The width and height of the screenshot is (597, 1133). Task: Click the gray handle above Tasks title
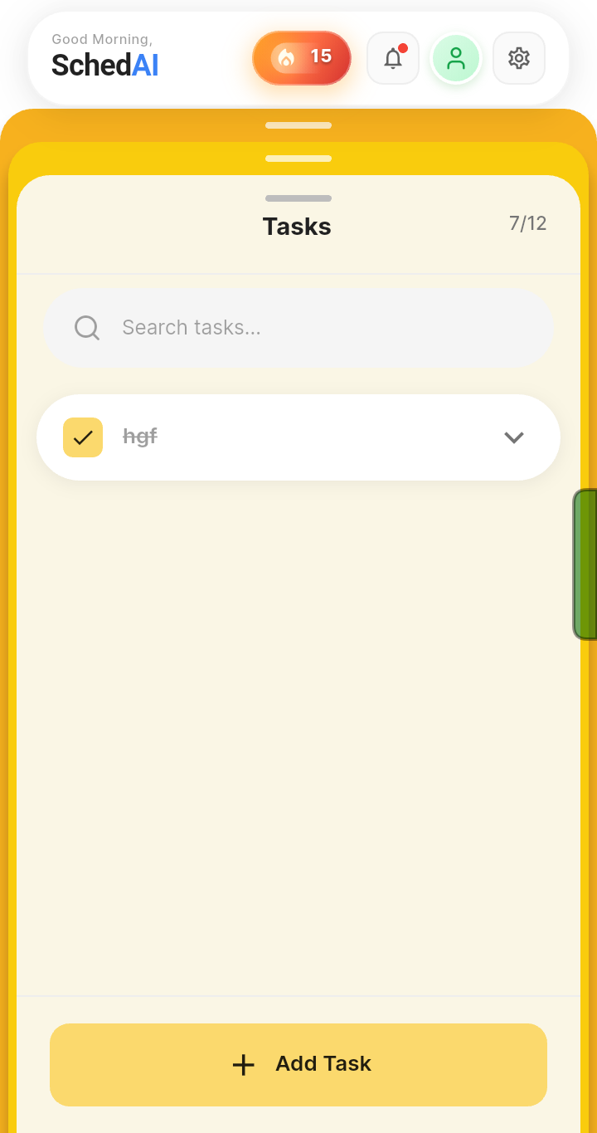pos(298,198)
